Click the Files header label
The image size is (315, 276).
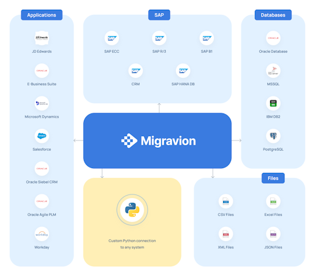273,178
